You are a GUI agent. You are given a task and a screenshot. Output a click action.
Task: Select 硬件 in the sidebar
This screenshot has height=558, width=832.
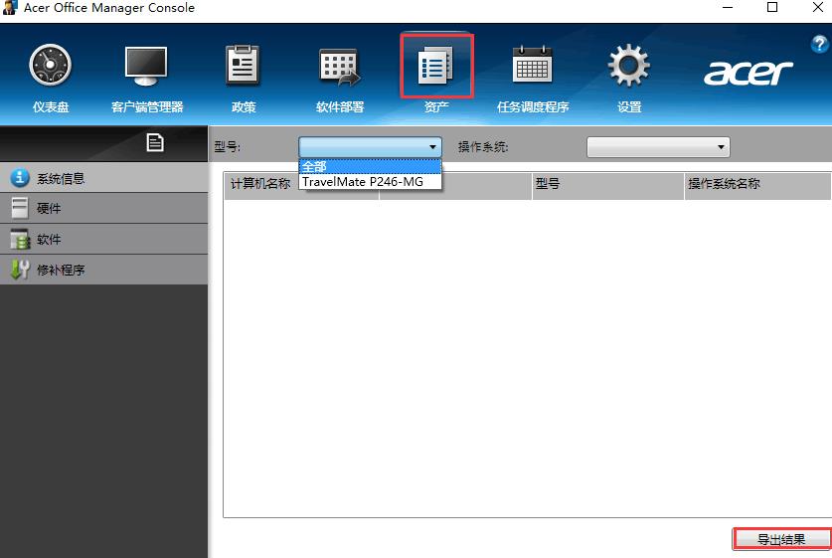(x=104, y=209)
